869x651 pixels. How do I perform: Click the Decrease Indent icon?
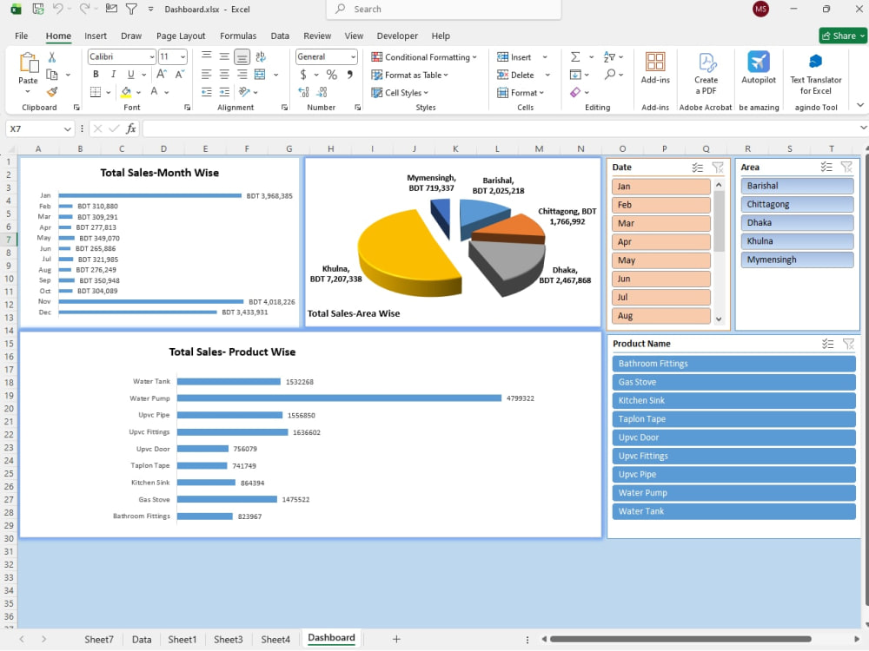[x=206, y=92]
